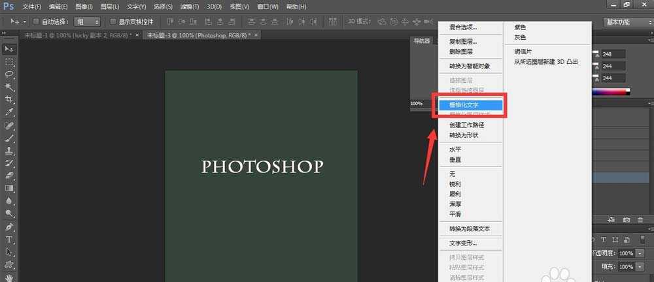Screen dimensions: 654x282
Task: Toggle the 显示变换控件 checkbox
Action: 113,22
